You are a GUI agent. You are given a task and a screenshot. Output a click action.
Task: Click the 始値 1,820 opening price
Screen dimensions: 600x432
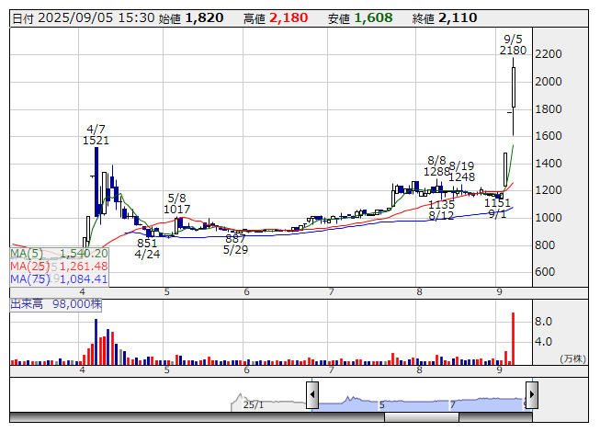pyautogui.click(x=191, y=18)
